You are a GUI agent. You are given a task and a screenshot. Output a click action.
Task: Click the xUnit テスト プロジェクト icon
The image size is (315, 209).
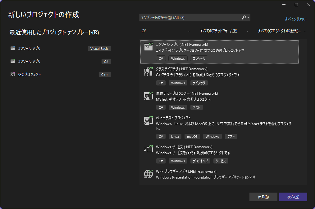(148, 120)
